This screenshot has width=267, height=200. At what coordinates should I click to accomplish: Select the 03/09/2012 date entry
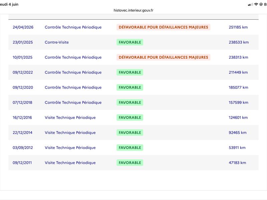23,148
